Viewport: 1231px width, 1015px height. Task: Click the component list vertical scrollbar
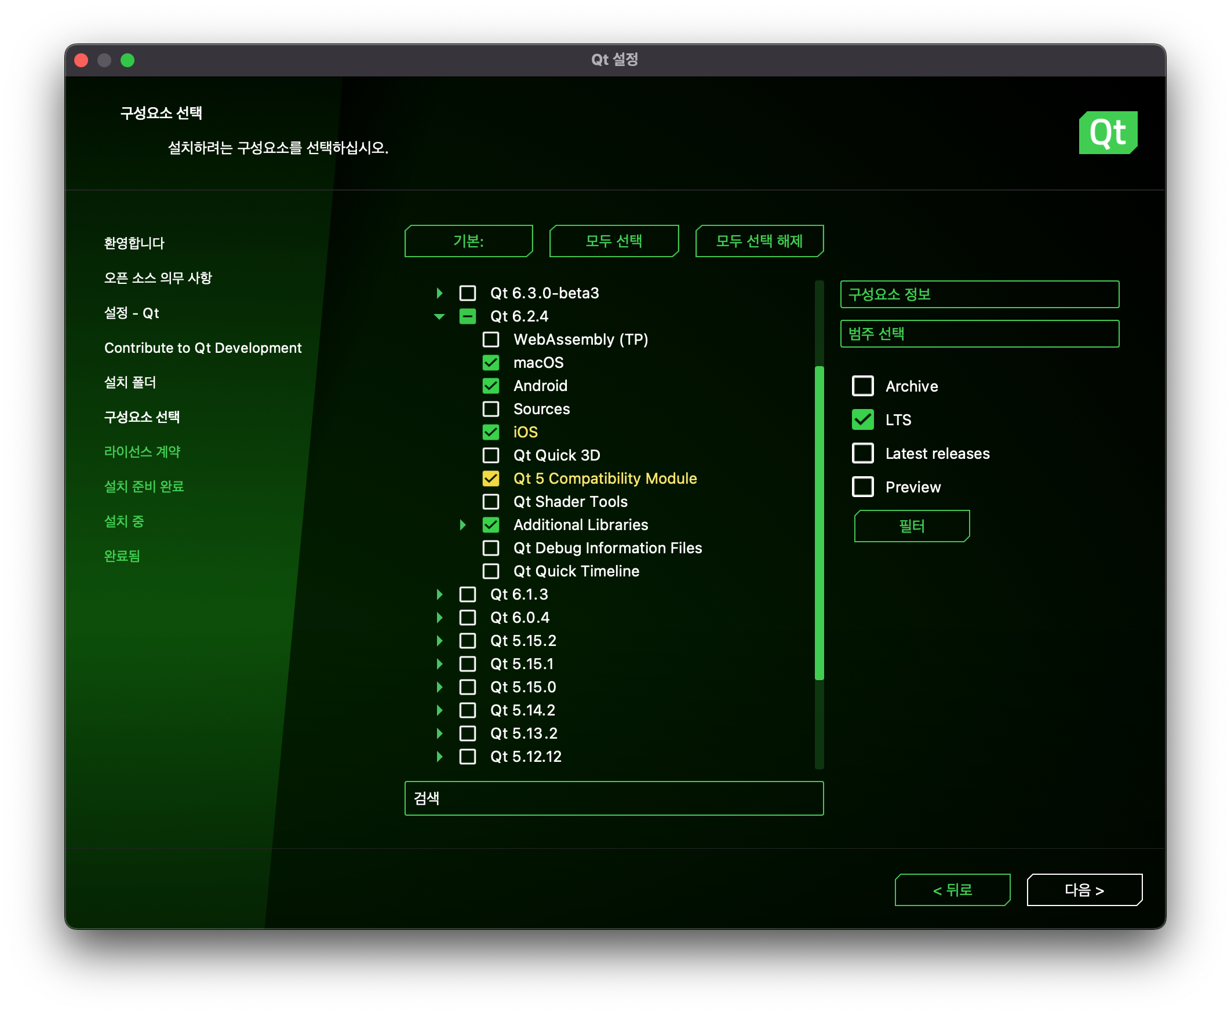coord(819,522)
